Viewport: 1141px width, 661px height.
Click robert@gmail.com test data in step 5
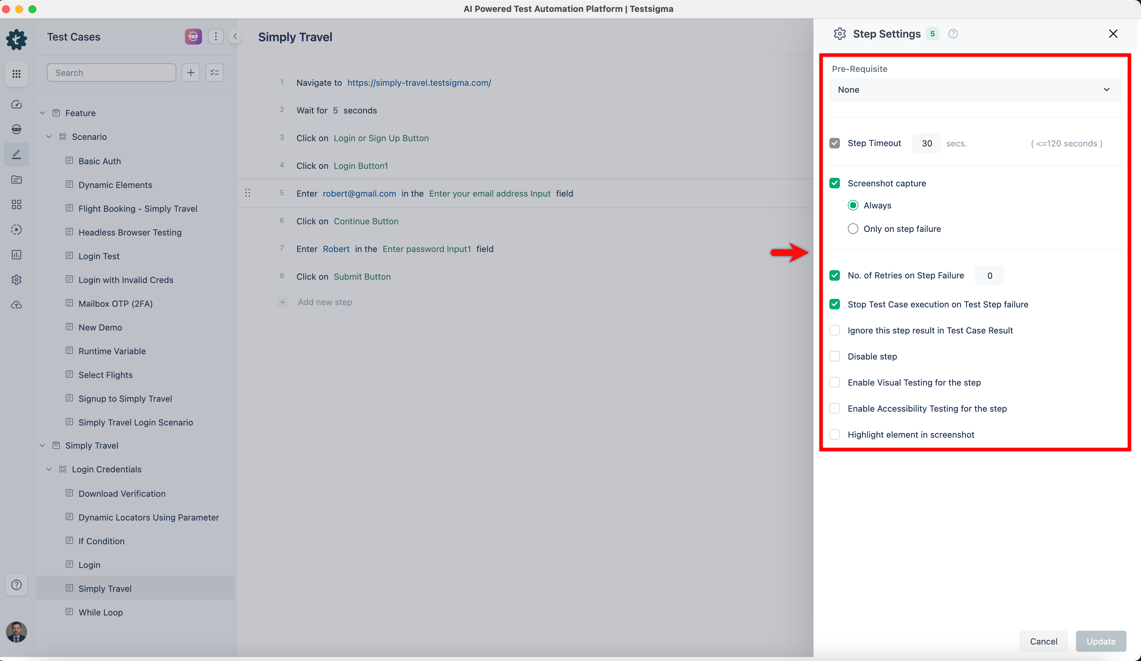click(x=359, y=194)
